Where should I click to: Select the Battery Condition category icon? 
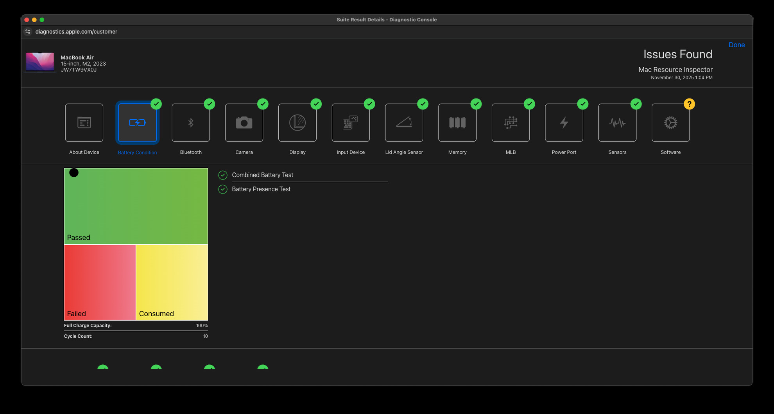pyautogui.click(x=137, y=123)
